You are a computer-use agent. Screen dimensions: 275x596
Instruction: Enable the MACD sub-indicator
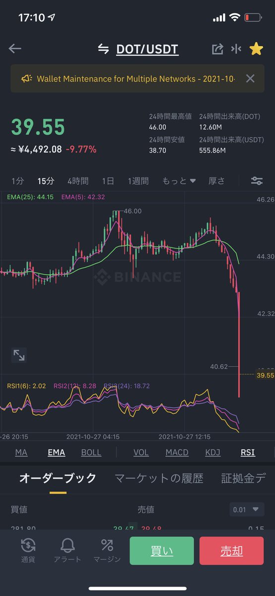(x=177, y=452)
